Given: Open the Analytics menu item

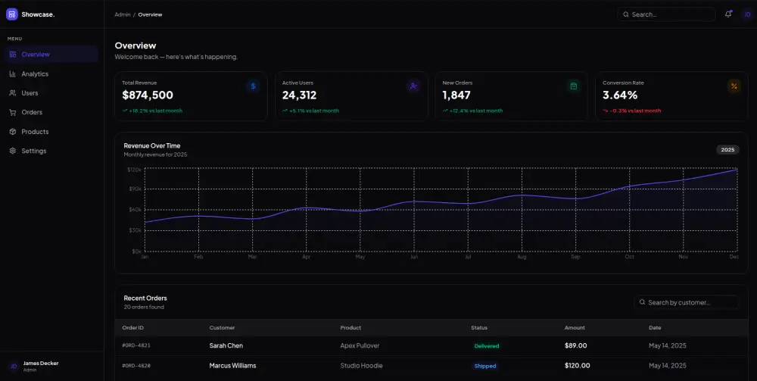Looking at the screenshot, I should click(51, 74).
